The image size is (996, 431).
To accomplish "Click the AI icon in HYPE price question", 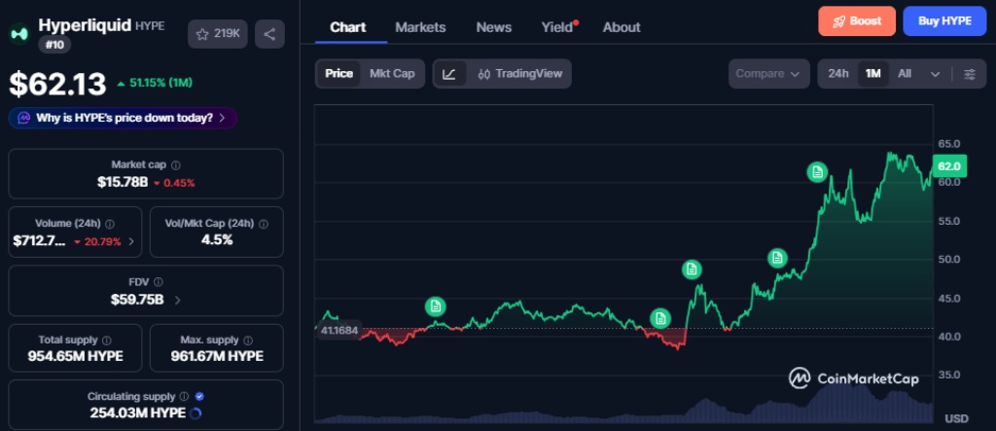I will point(24,118).
